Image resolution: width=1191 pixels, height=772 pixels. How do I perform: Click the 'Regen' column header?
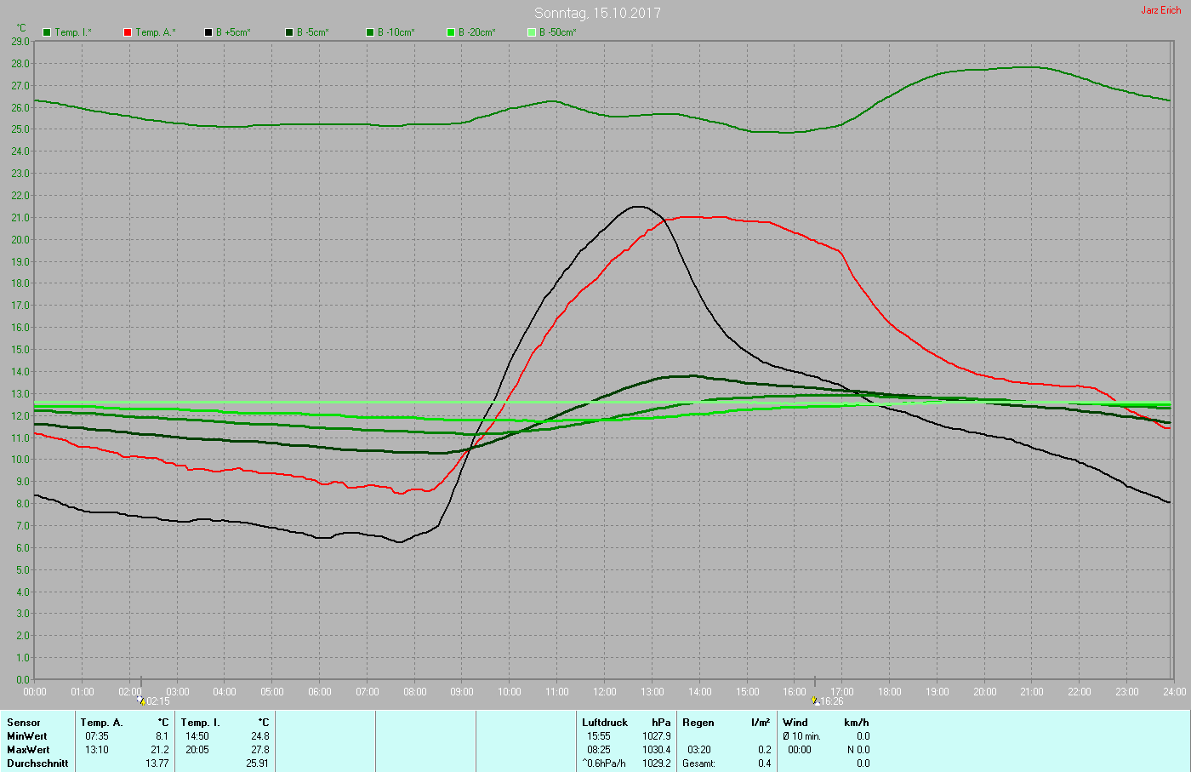pyautogui.click(x=698, y=723)
